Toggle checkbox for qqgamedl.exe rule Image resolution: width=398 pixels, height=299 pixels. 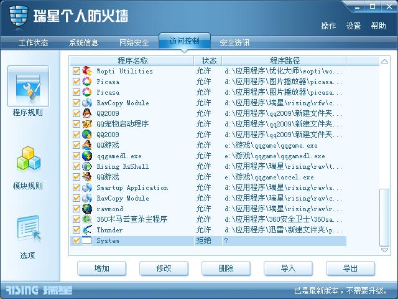(x=76, y=156)
